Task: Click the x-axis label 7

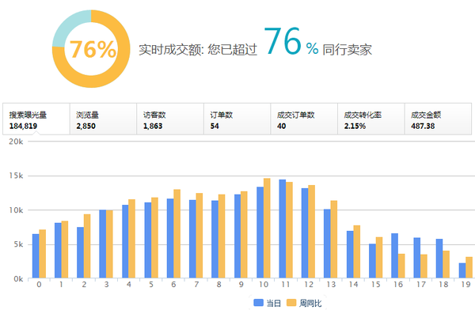Action: 196,285
